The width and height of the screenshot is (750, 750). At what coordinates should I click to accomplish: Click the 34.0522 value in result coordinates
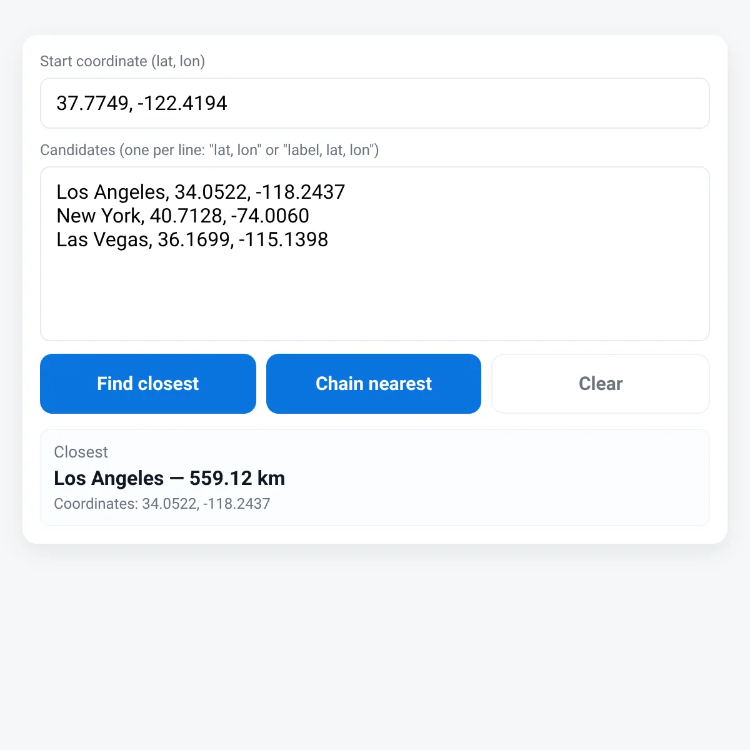pos(169,504)
